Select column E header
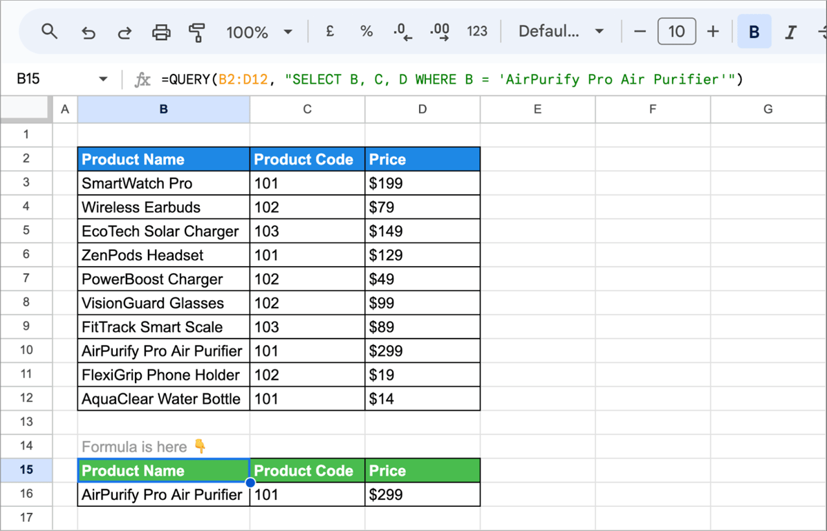The height and width of the screenshot is (531, 827). (537, 109)
